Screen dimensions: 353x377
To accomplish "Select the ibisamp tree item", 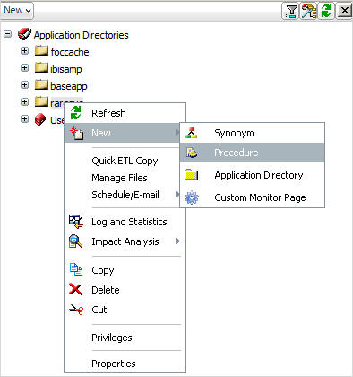I will [66, 69].
